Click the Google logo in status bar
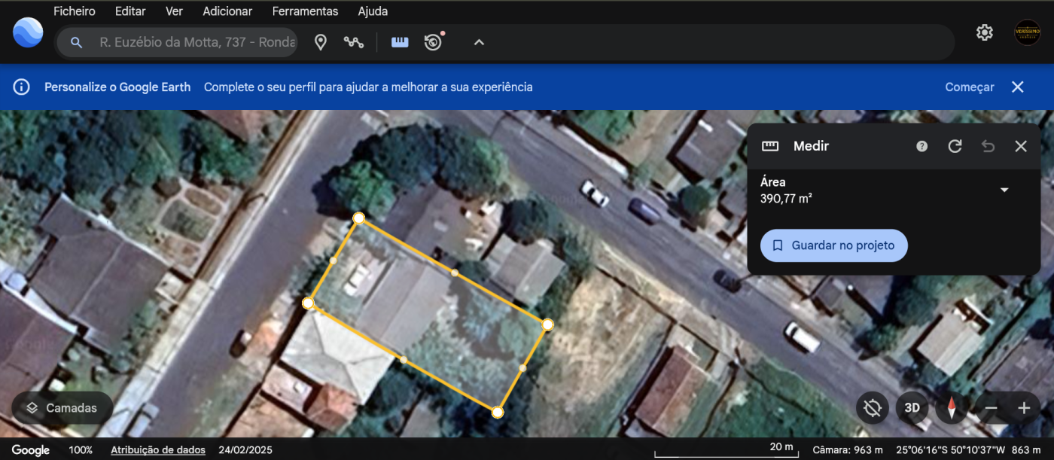 point(31,450)
